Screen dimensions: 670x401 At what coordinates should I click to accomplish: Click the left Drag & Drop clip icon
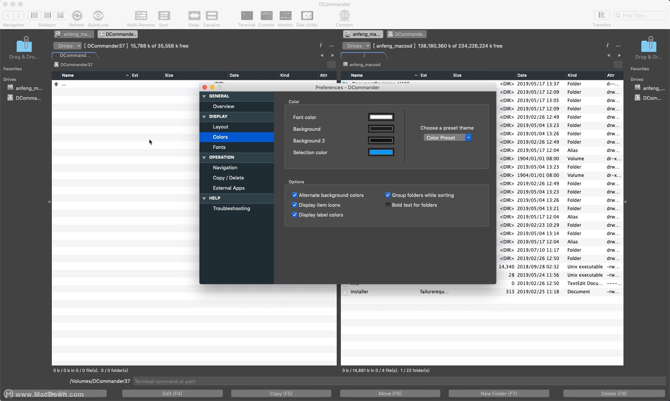click(24, 44)
